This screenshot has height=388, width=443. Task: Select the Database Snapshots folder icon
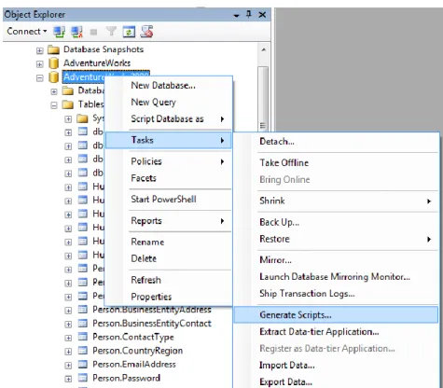click(53, 49)
